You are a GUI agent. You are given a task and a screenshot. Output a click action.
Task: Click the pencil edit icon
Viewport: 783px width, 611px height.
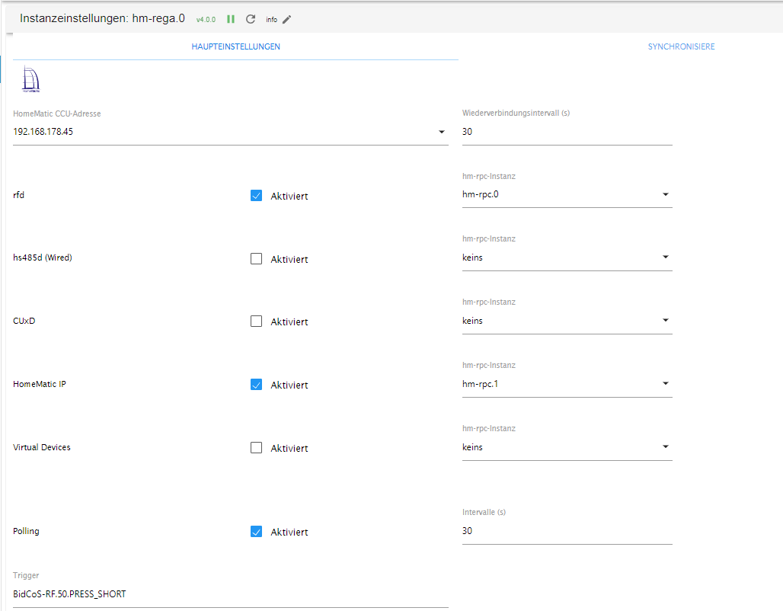pyautogui.click(x=287, y=19)
